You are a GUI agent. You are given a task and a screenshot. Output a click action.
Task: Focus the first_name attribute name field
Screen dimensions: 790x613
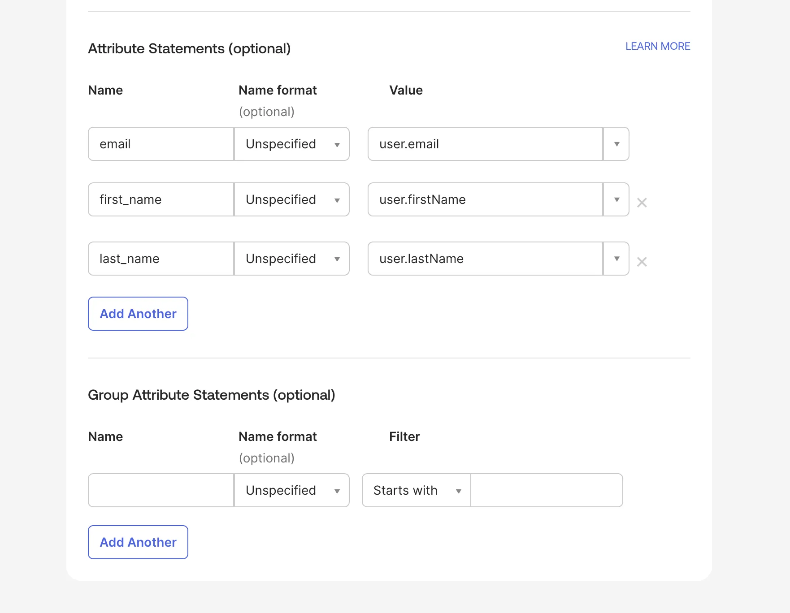(161, 199)
